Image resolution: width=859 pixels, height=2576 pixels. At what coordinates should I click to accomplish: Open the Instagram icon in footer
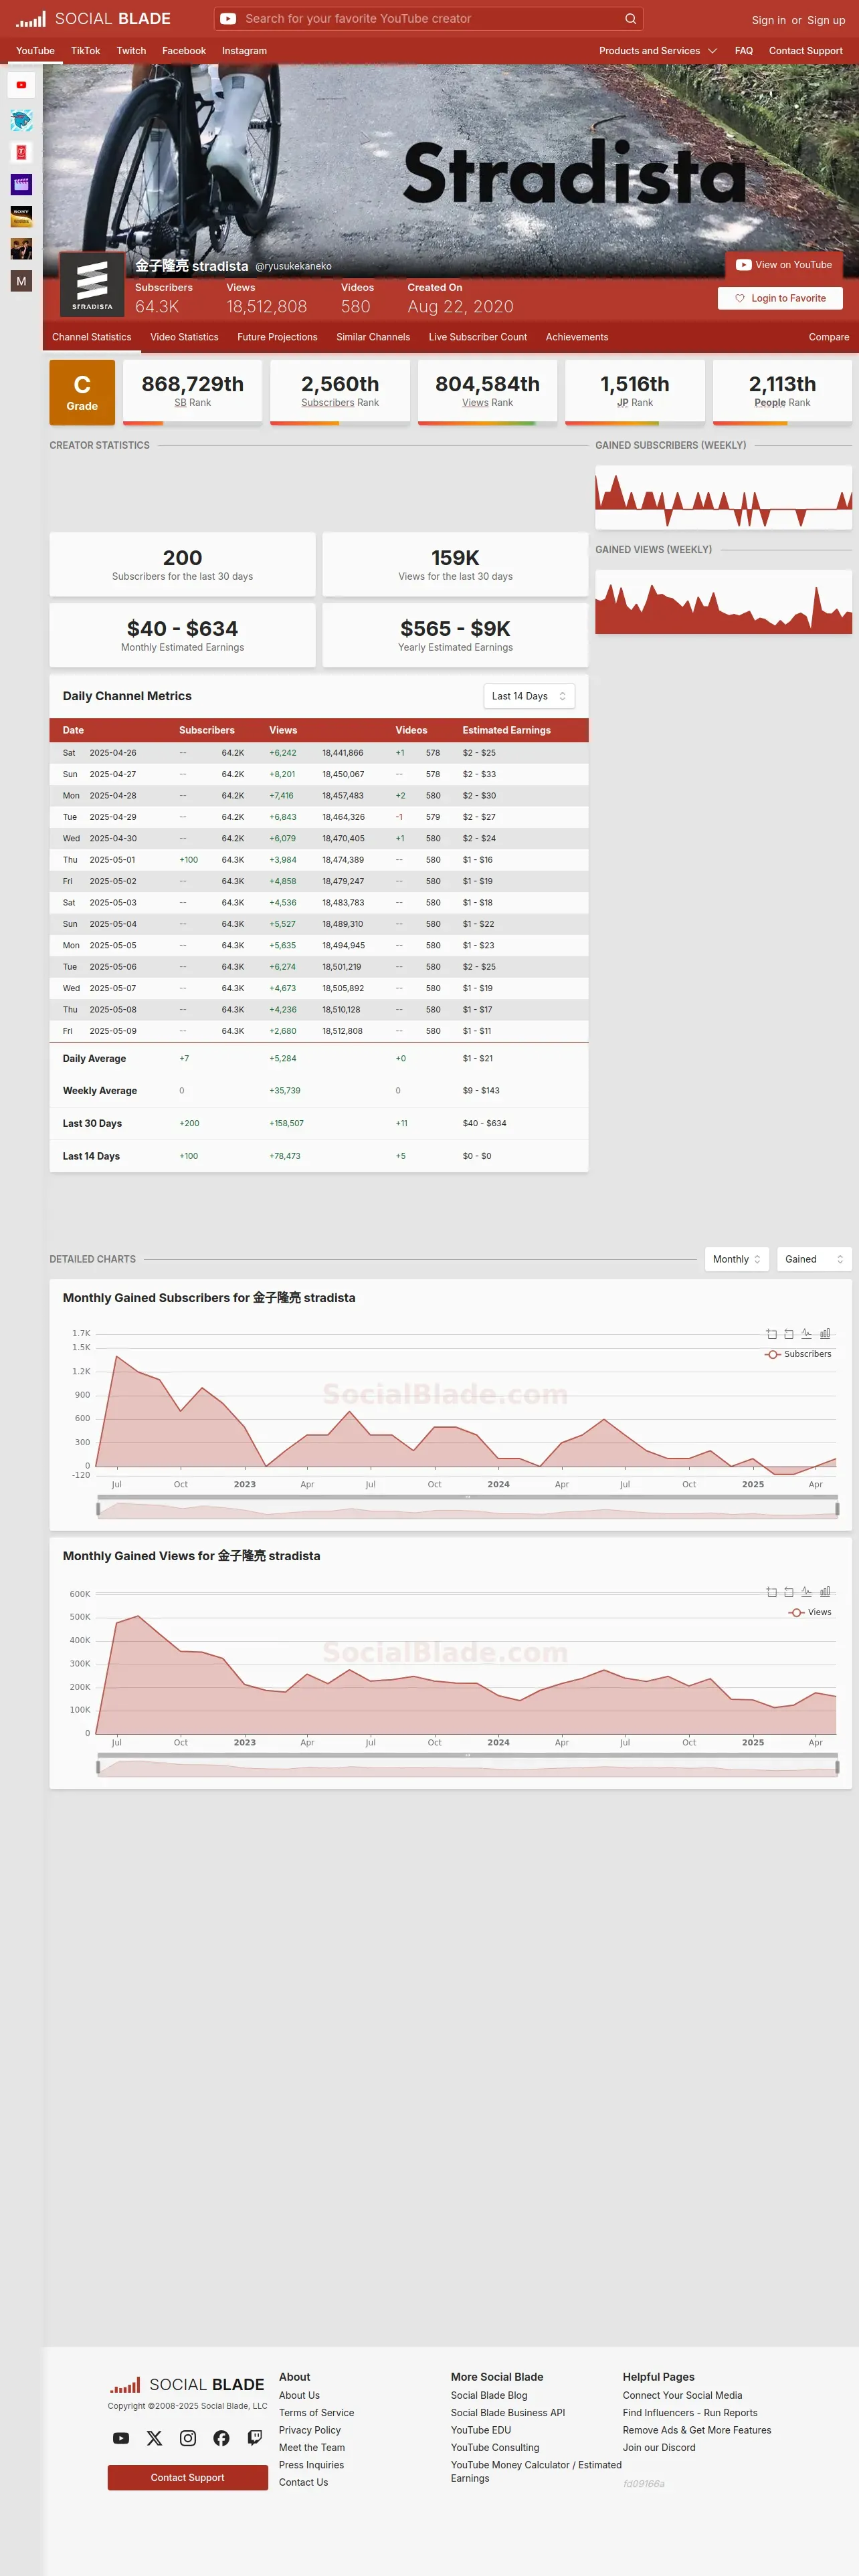point(188,2438)
